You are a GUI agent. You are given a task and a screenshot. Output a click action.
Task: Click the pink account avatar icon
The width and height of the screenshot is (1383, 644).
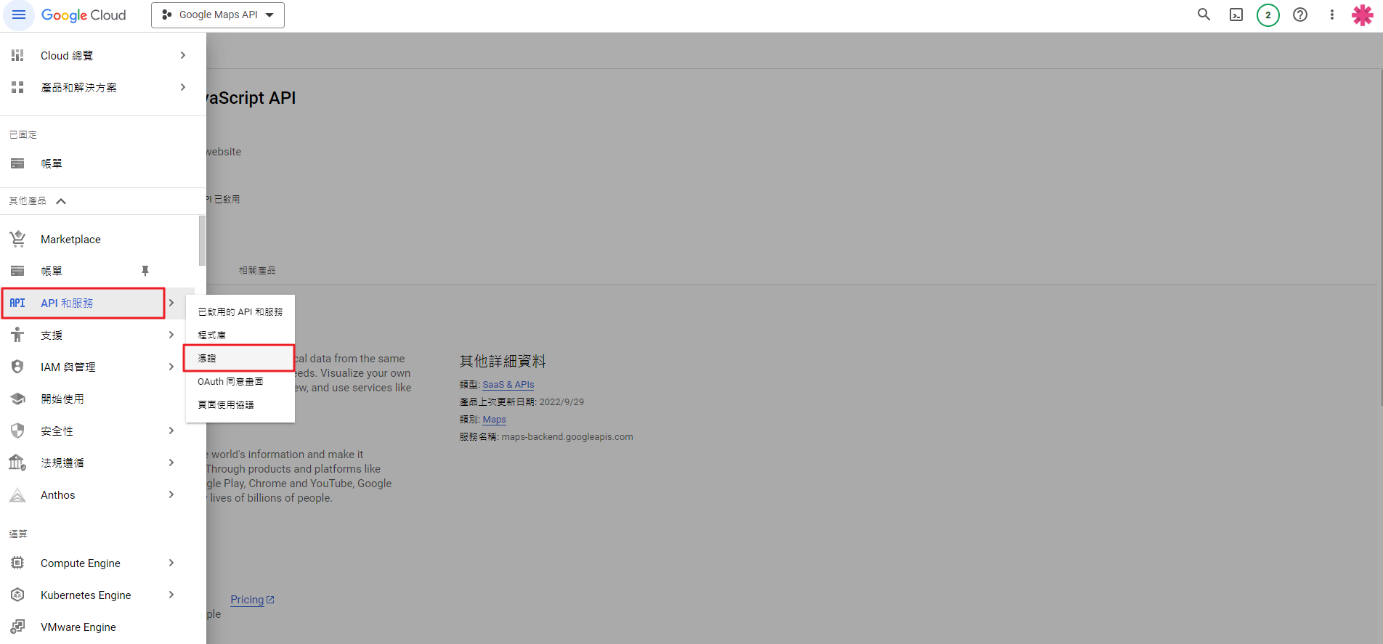click(x=1362, y=15)
